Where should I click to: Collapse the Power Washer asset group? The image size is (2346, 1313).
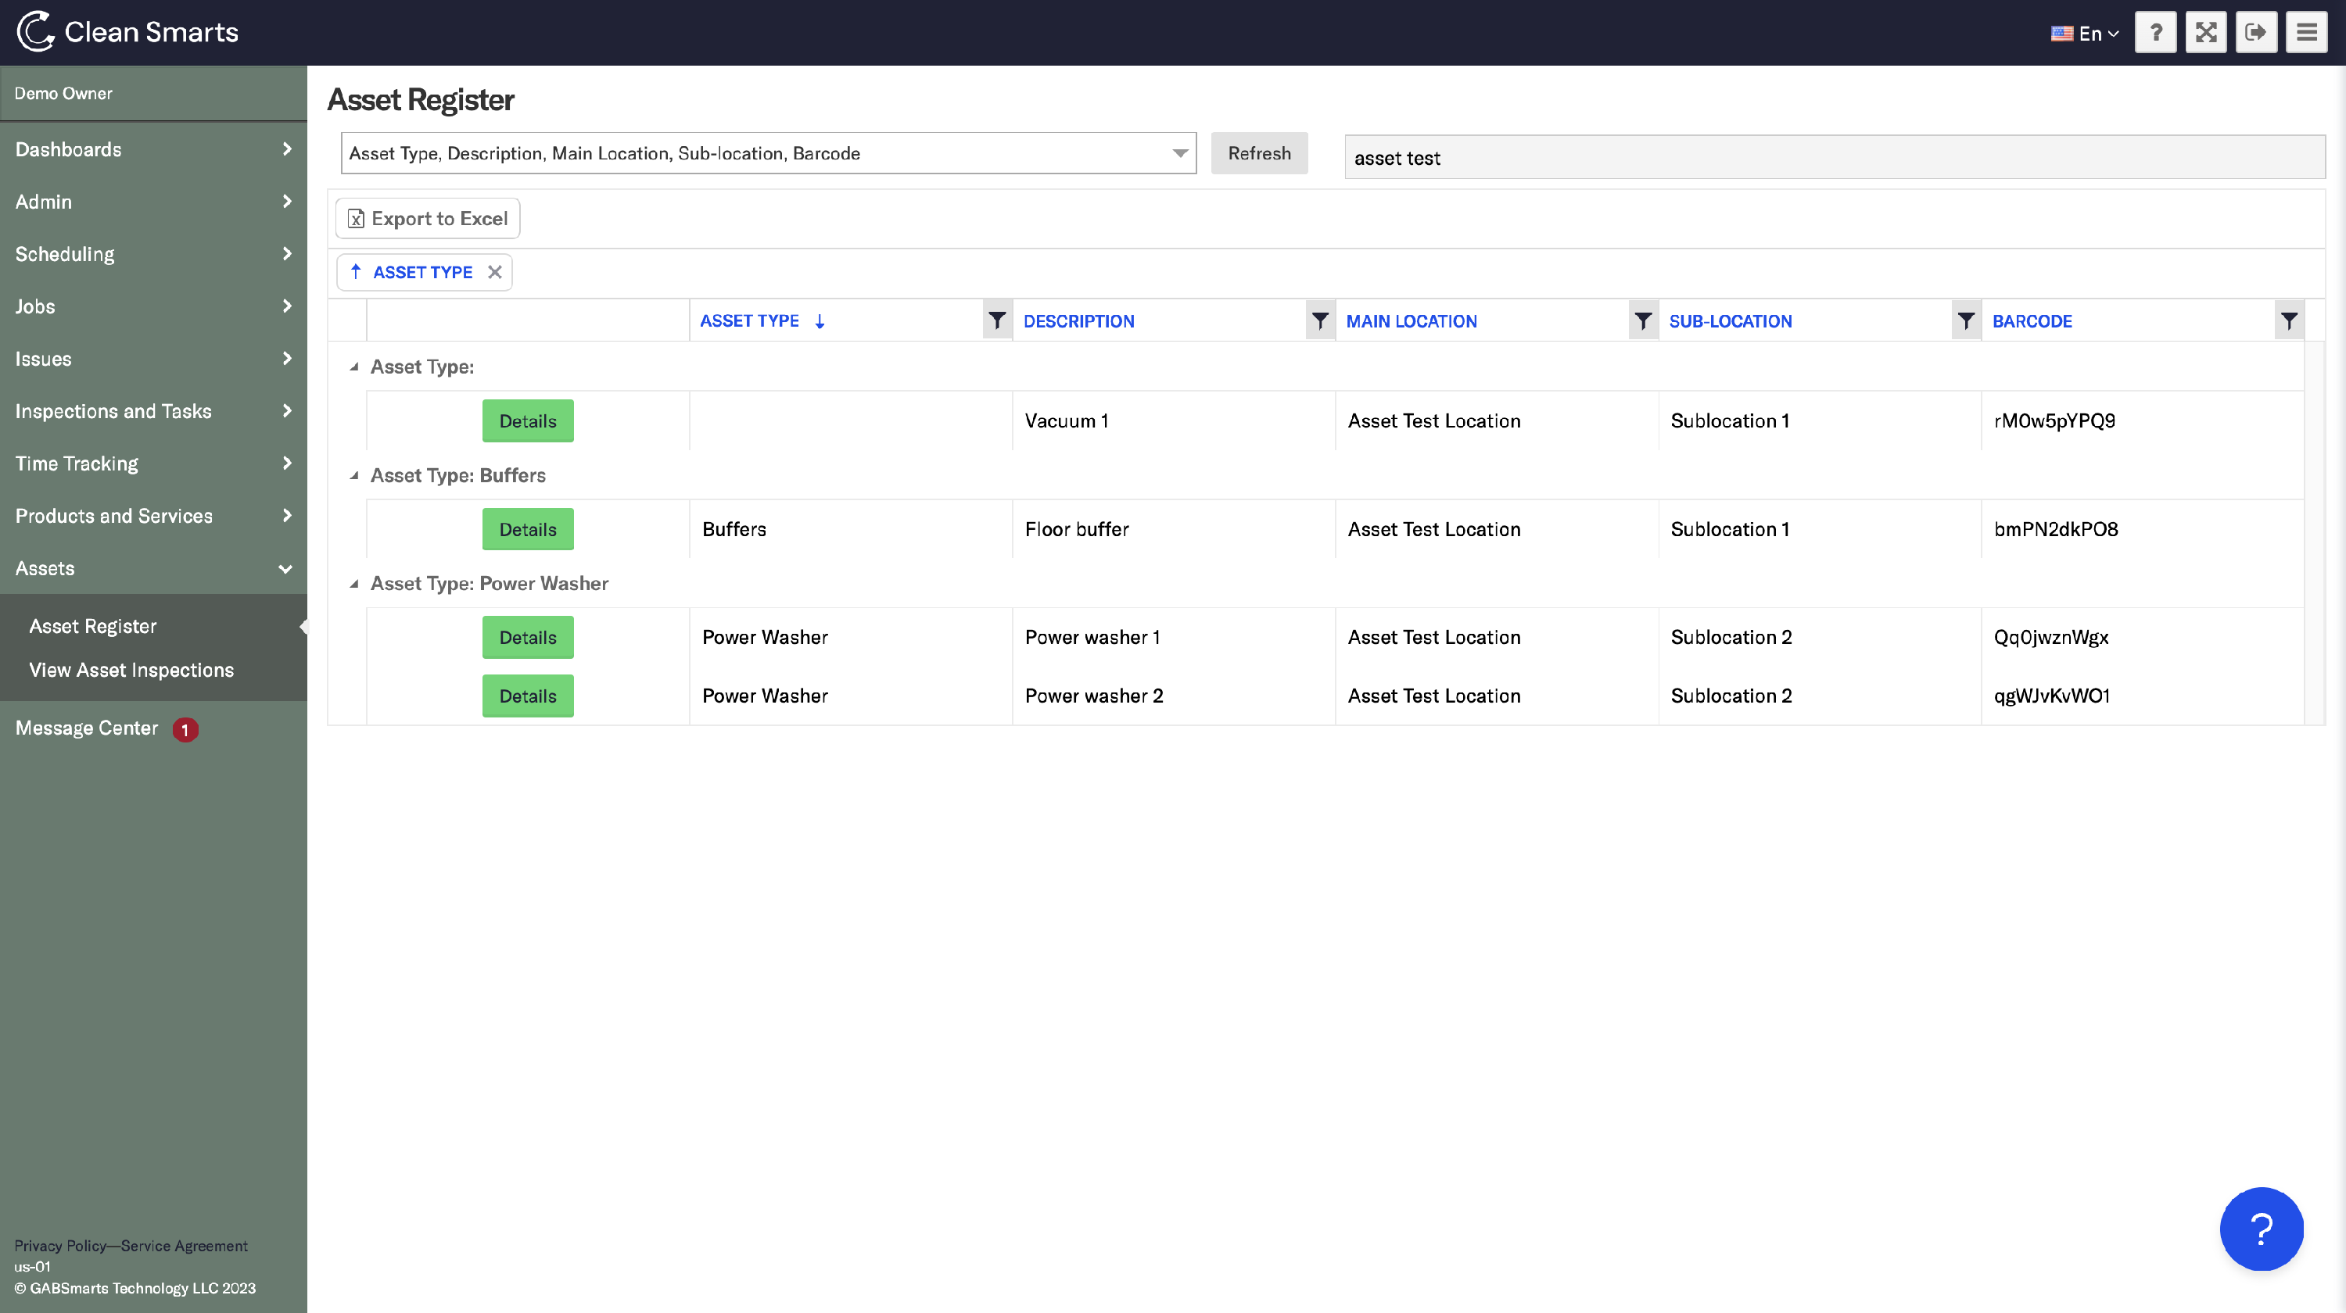[354, 584]
